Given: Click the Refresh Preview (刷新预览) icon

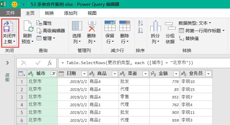Looking at the screenshot, I should (28, 26).
